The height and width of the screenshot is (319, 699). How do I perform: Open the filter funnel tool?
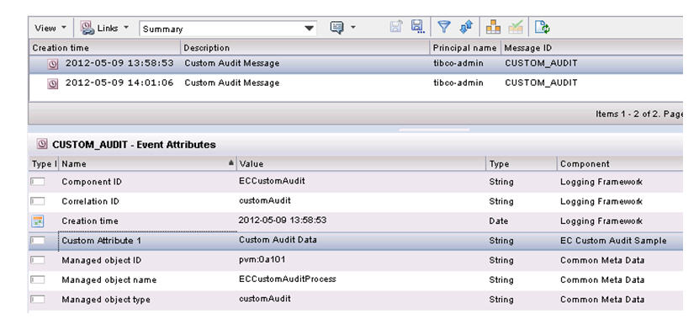pyautogui.click(x=443, y=27)
